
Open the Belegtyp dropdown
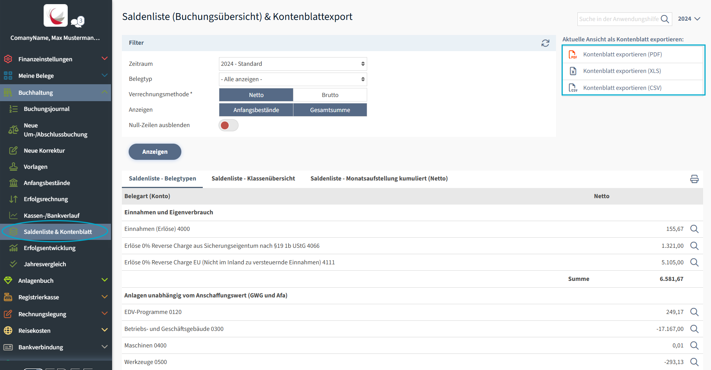(293, 79)
